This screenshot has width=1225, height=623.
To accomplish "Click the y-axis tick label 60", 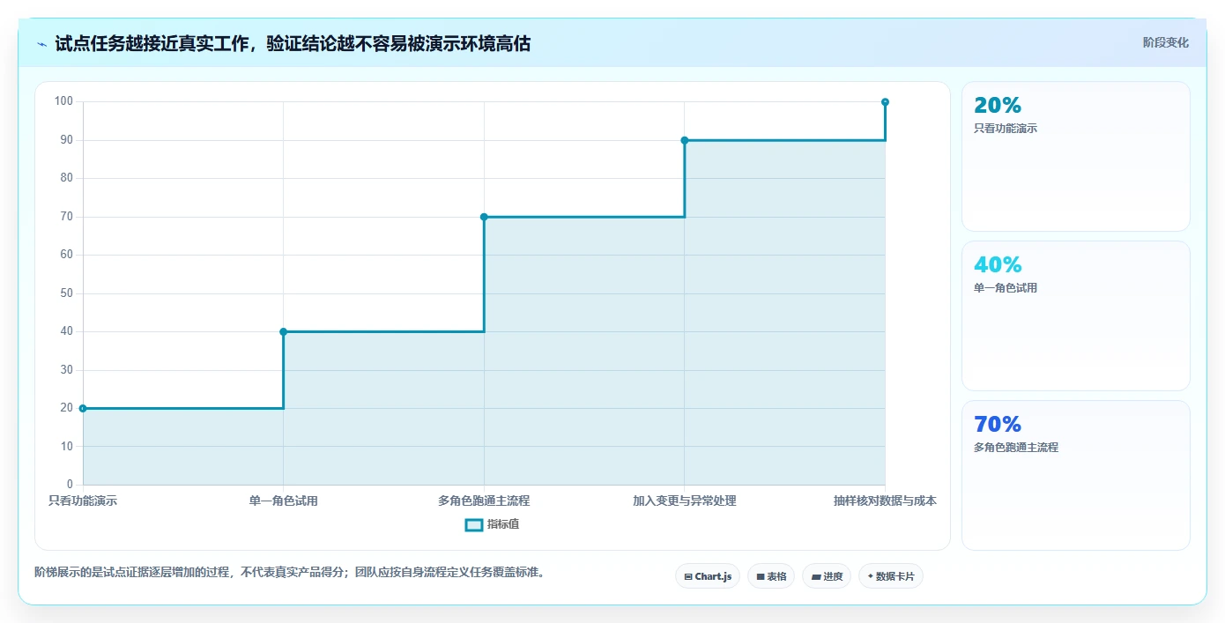I will click(x=66, y=255).
